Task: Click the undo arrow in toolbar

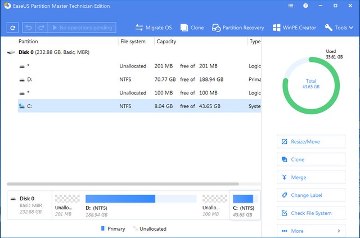Action: [29, 28]
